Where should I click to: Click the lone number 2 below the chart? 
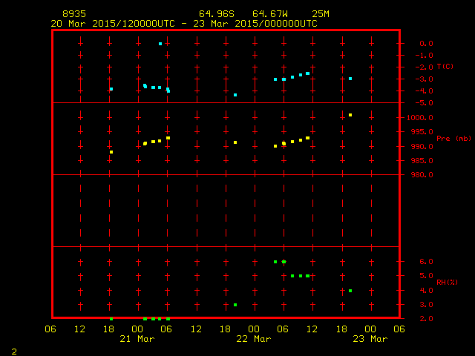tap(14, 352)
